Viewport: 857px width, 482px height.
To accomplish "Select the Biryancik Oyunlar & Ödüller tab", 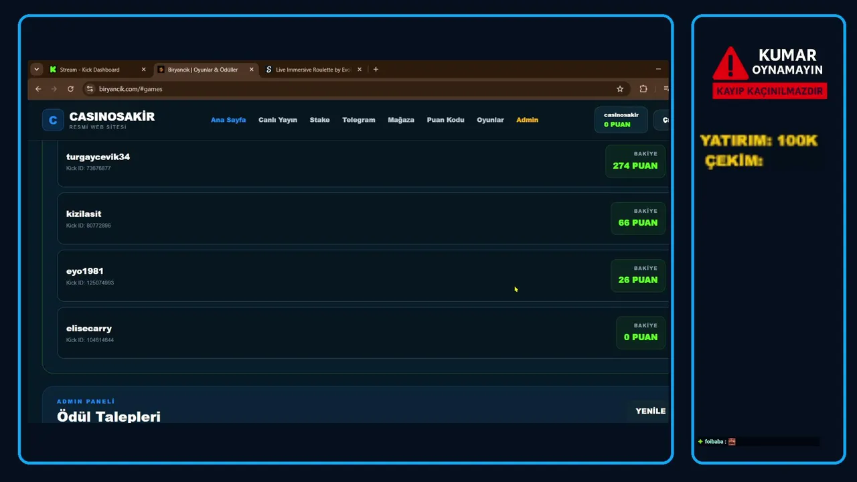I will 204,70.
